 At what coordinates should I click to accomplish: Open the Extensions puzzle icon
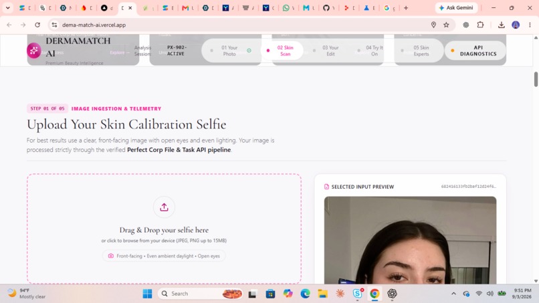click(480, 25)
